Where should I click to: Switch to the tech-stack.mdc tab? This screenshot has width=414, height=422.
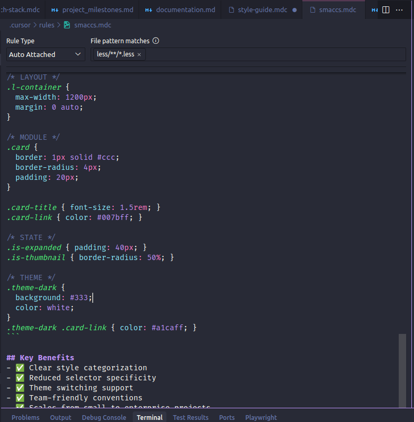point(20,9)
